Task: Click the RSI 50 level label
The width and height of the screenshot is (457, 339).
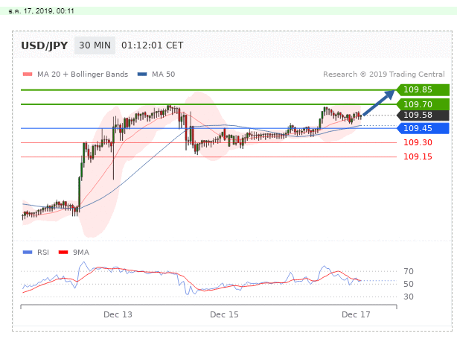Action: pos(409,284)
